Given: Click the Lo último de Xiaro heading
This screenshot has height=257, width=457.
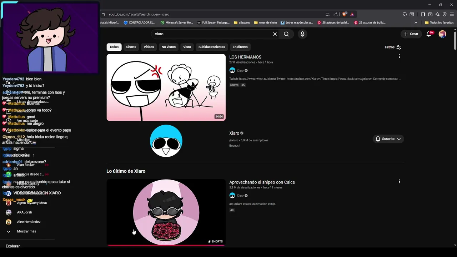Looking at the screenshot, I should (x=126, y=171).
